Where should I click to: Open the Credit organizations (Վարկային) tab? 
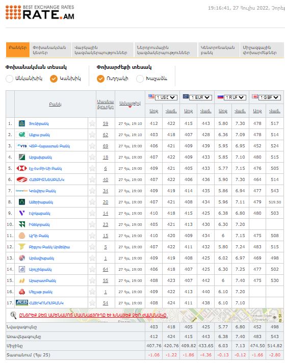point(102,49)
